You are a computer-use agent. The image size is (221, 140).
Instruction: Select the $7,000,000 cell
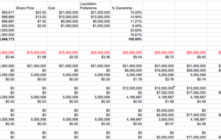point(159,93)
